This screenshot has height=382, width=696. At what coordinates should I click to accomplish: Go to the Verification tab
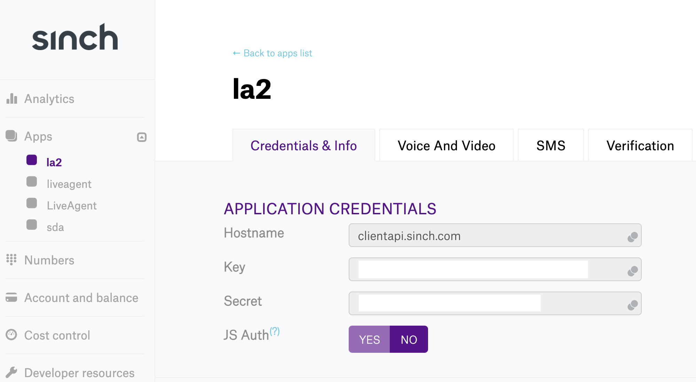[x=640, y=145]
